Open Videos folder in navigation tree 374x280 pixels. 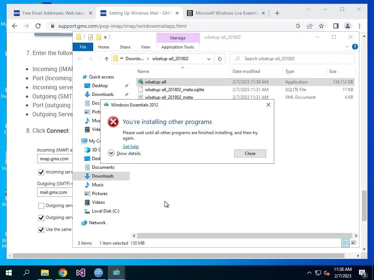(98, 202)
